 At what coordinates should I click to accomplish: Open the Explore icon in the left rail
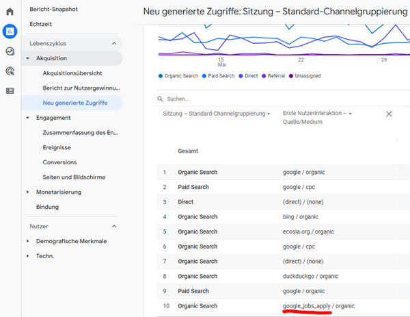click(10, 51)
